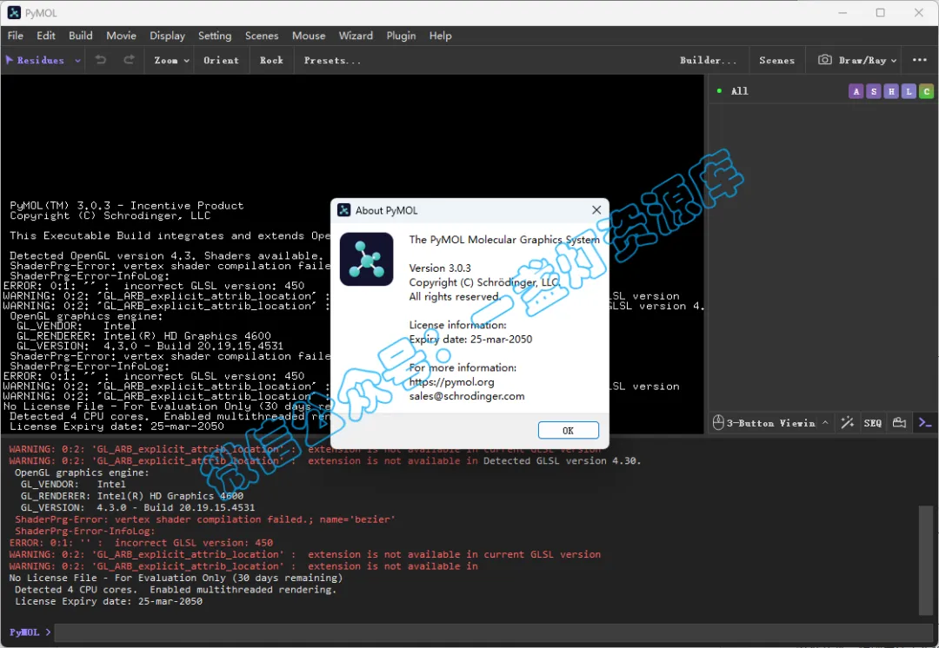Open the Help menu

point(440,36)
